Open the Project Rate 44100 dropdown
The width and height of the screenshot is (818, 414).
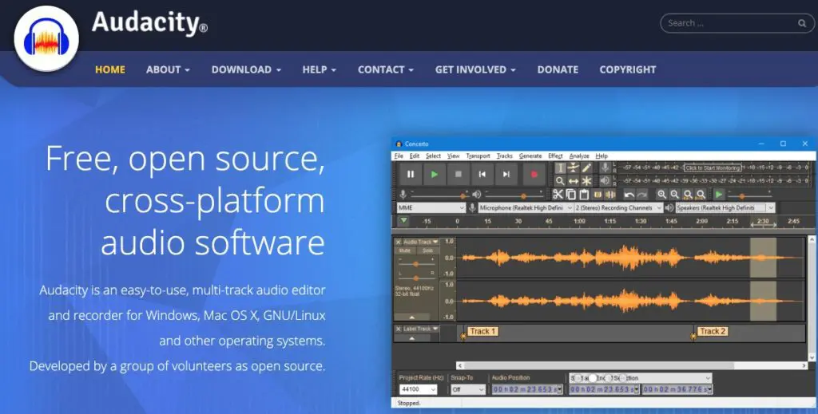432,389
